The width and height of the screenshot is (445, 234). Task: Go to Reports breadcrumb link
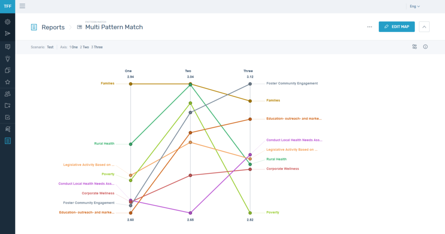tap(53, 27)
